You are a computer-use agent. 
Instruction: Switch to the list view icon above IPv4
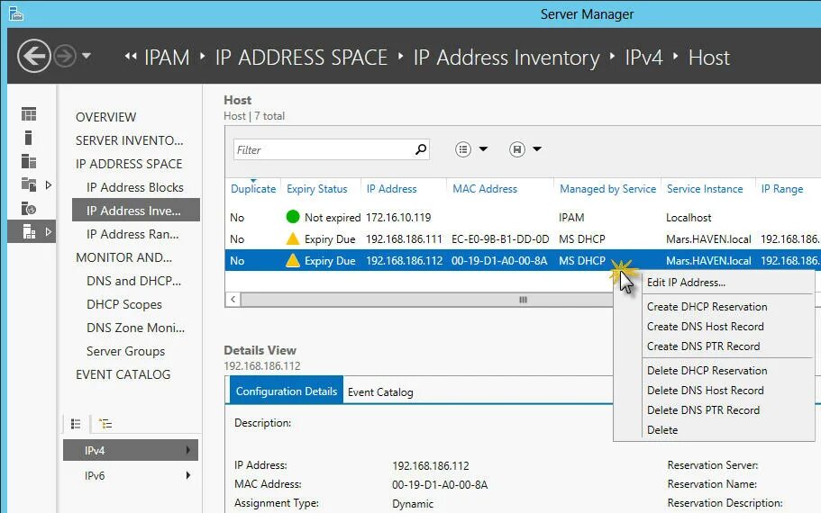(x=76, y=424)
